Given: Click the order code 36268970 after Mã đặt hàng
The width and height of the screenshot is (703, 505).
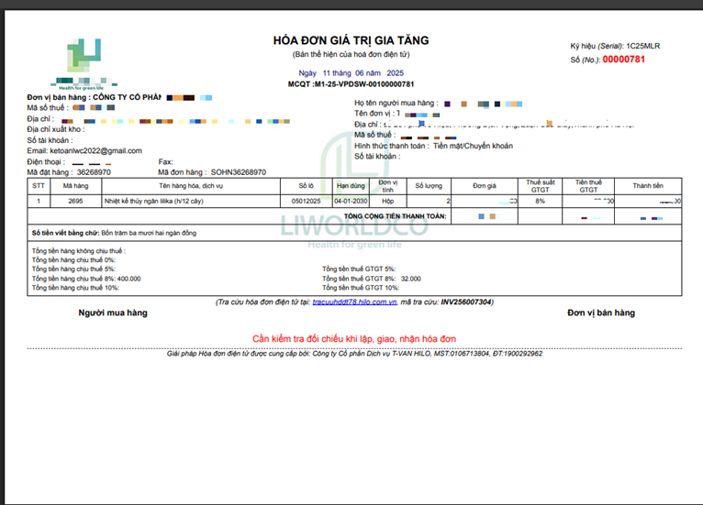Looking at the screenshot, I should (x=94, y=172).
